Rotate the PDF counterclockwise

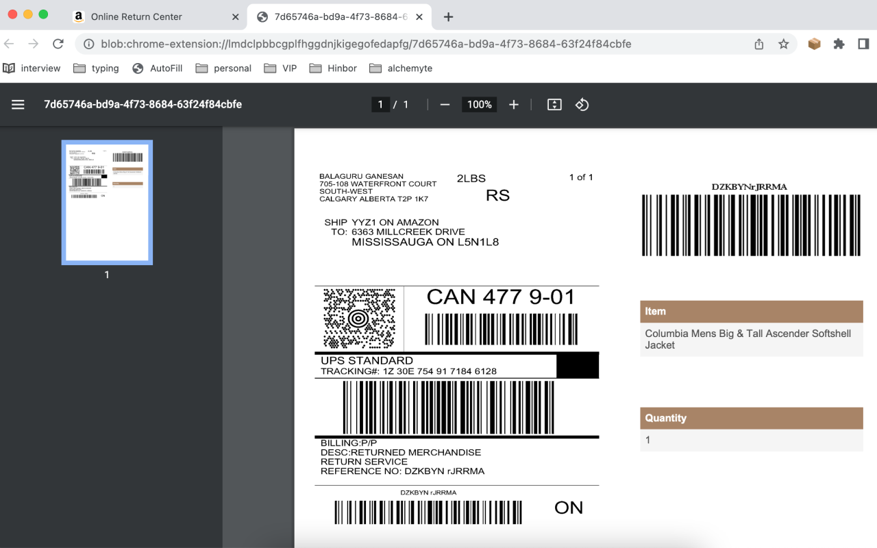[582, 105]
